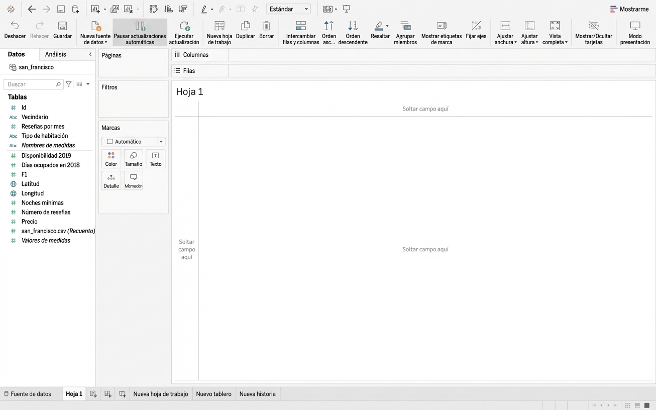This screenshot has height=410, width=656.
Task: Click the Guardar save icon
Action: click(x=62, y=26)
